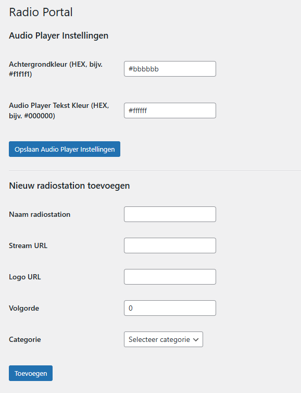The image size is (301, 393).
Task: Focus the Volgorde field showing 0
Action: point(170,308)
